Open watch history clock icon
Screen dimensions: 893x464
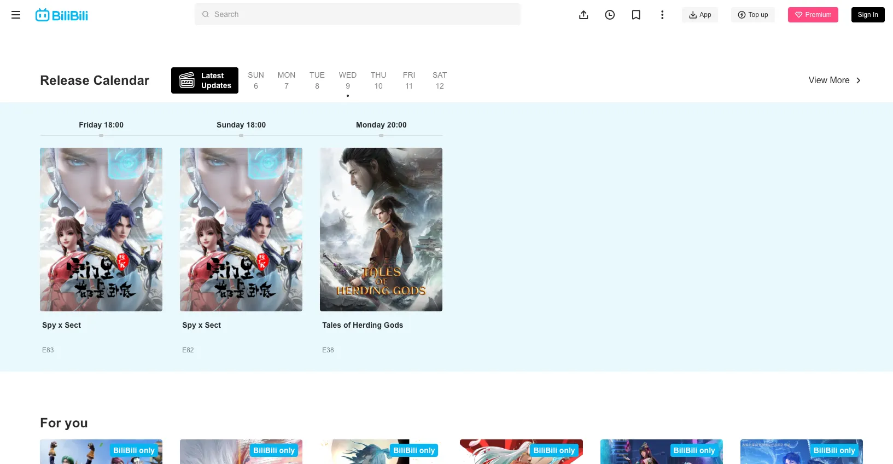click(610, 15)
